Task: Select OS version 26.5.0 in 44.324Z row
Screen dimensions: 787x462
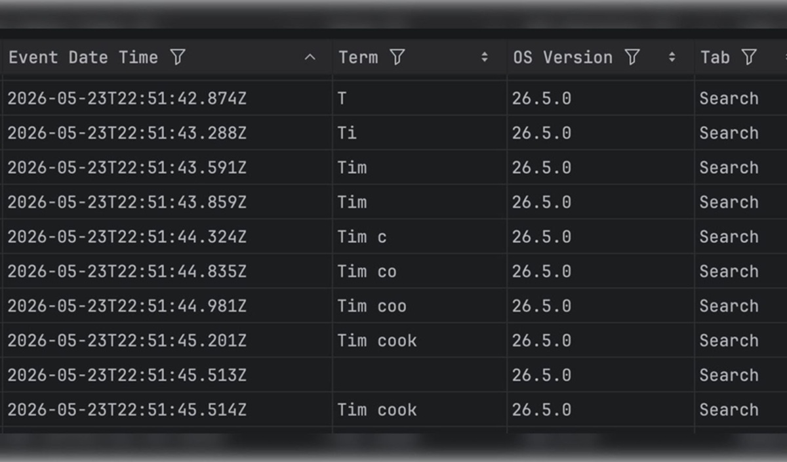Action: click(542, 237)
